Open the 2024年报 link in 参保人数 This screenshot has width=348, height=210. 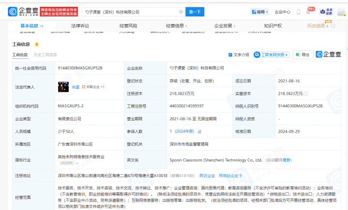pos(184,131)
